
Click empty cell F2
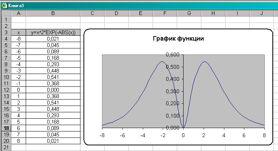[165, 26]
